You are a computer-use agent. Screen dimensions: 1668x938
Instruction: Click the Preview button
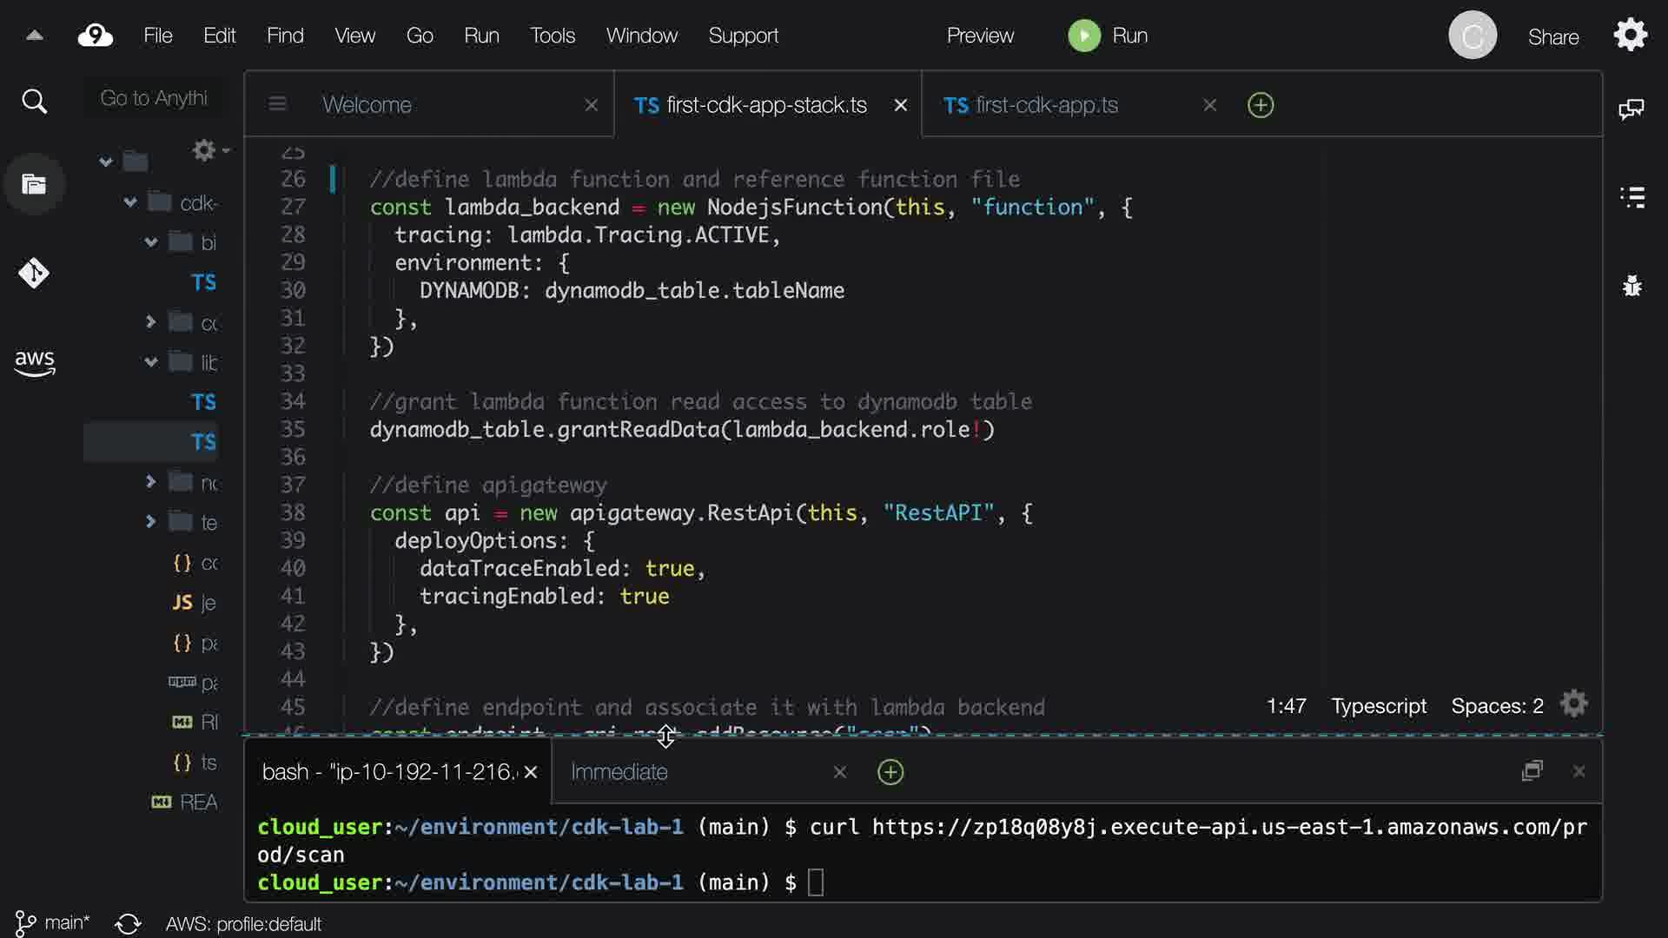coord(980,36)
